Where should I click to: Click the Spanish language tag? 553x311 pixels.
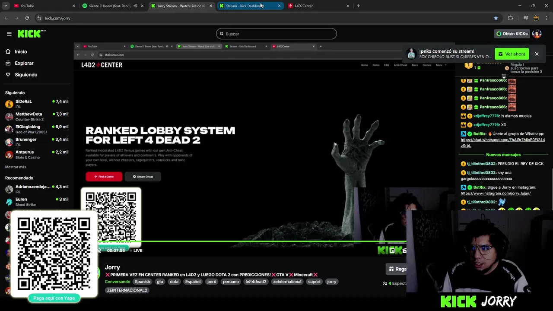[142, 282]
